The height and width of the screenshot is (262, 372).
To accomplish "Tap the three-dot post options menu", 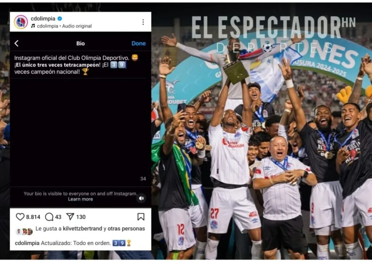I will (143, 22).
